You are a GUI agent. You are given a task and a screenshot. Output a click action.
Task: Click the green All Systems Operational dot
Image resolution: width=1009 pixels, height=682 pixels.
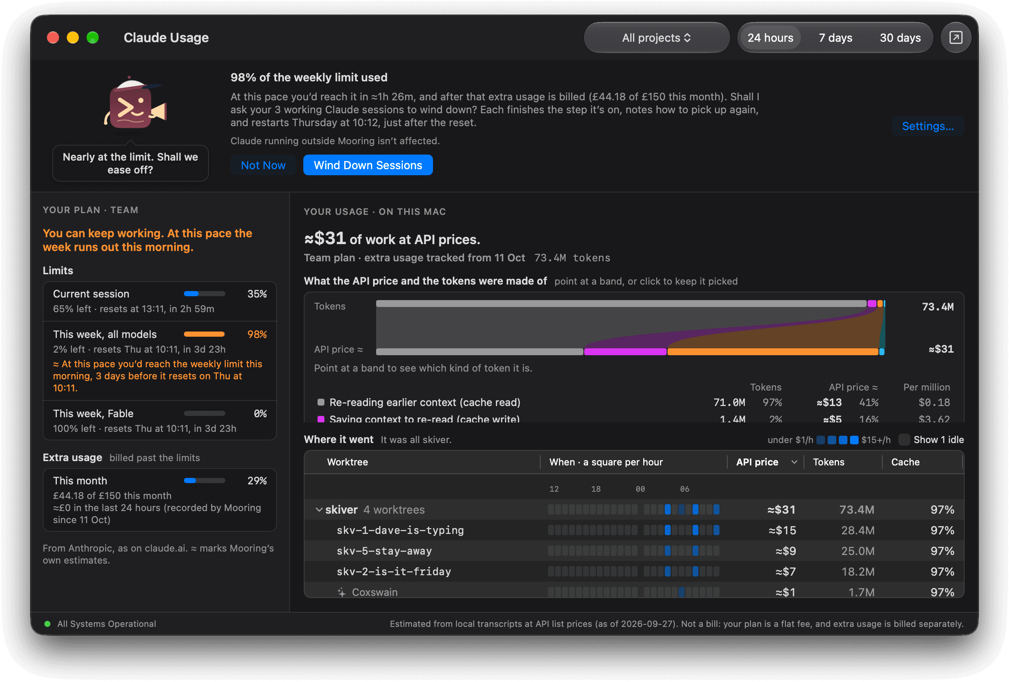[x=47, y=624]
